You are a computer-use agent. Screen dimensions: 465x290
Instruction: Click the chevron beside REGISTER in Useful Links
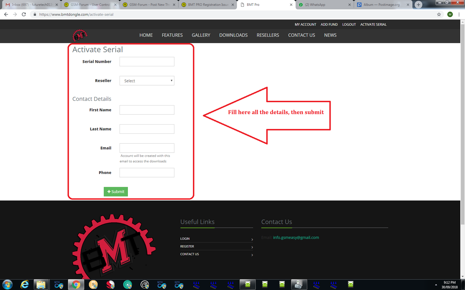tap(252, 247)
